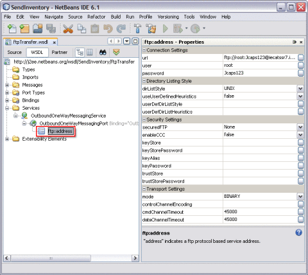Expand the Messages folder node

tap(7, 85)
